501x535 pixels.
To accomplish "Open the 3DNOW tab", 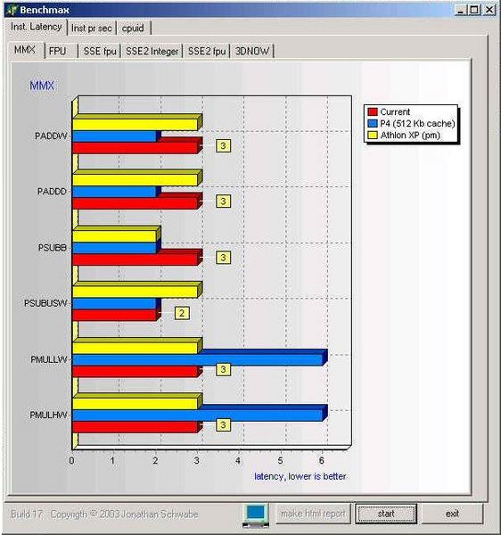I will click(252, 51).
